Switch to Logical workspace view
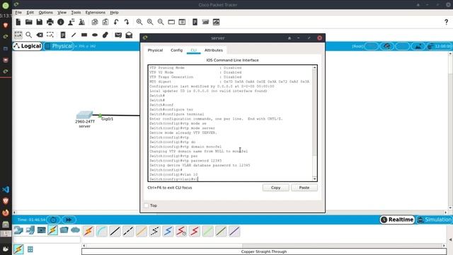This screenshot has height=255, width=453. (28, 46)
